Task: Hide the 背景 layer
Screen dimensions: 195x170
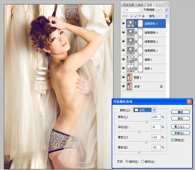Action: pos(123,86)
